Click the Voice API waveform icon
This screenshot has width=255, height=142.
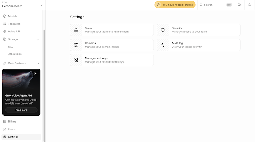[x=5, y=31]
